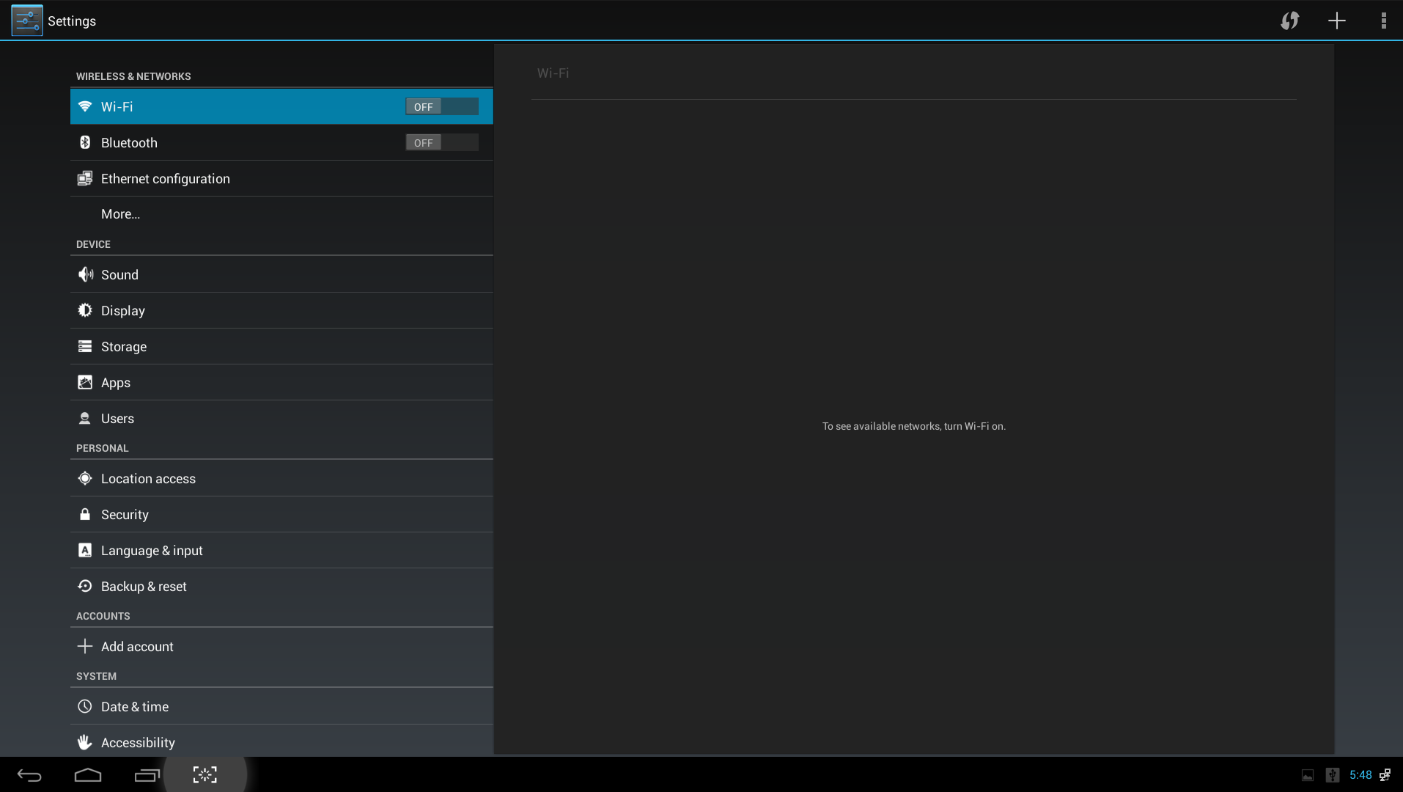Screen dimensions: 1403x792
Task: Click the Security lock icon
Action: tap(85, 514)
